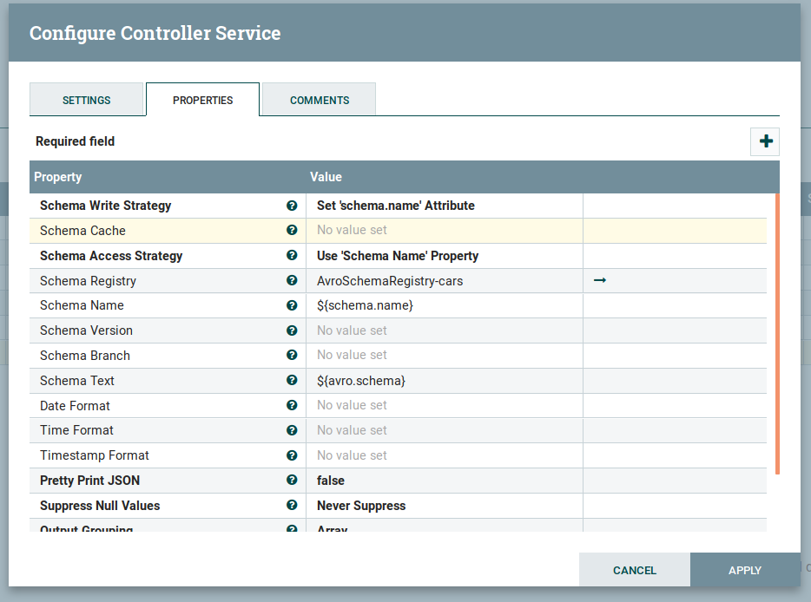Click help icon next to Timestamp Format
The width and height of the screenshot is (811, 602).
pyautogui.click(x=292, y=455)
